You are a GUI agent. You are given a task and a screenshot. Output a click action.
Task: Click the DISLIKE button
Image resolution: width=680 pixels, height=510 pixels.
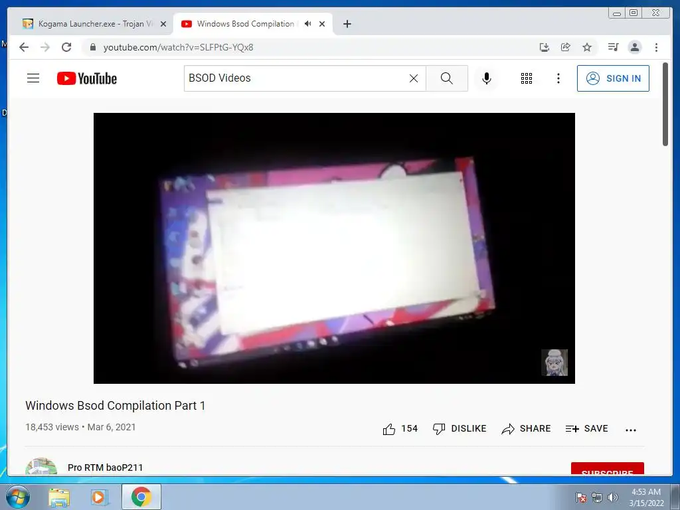tap(460, 429)
